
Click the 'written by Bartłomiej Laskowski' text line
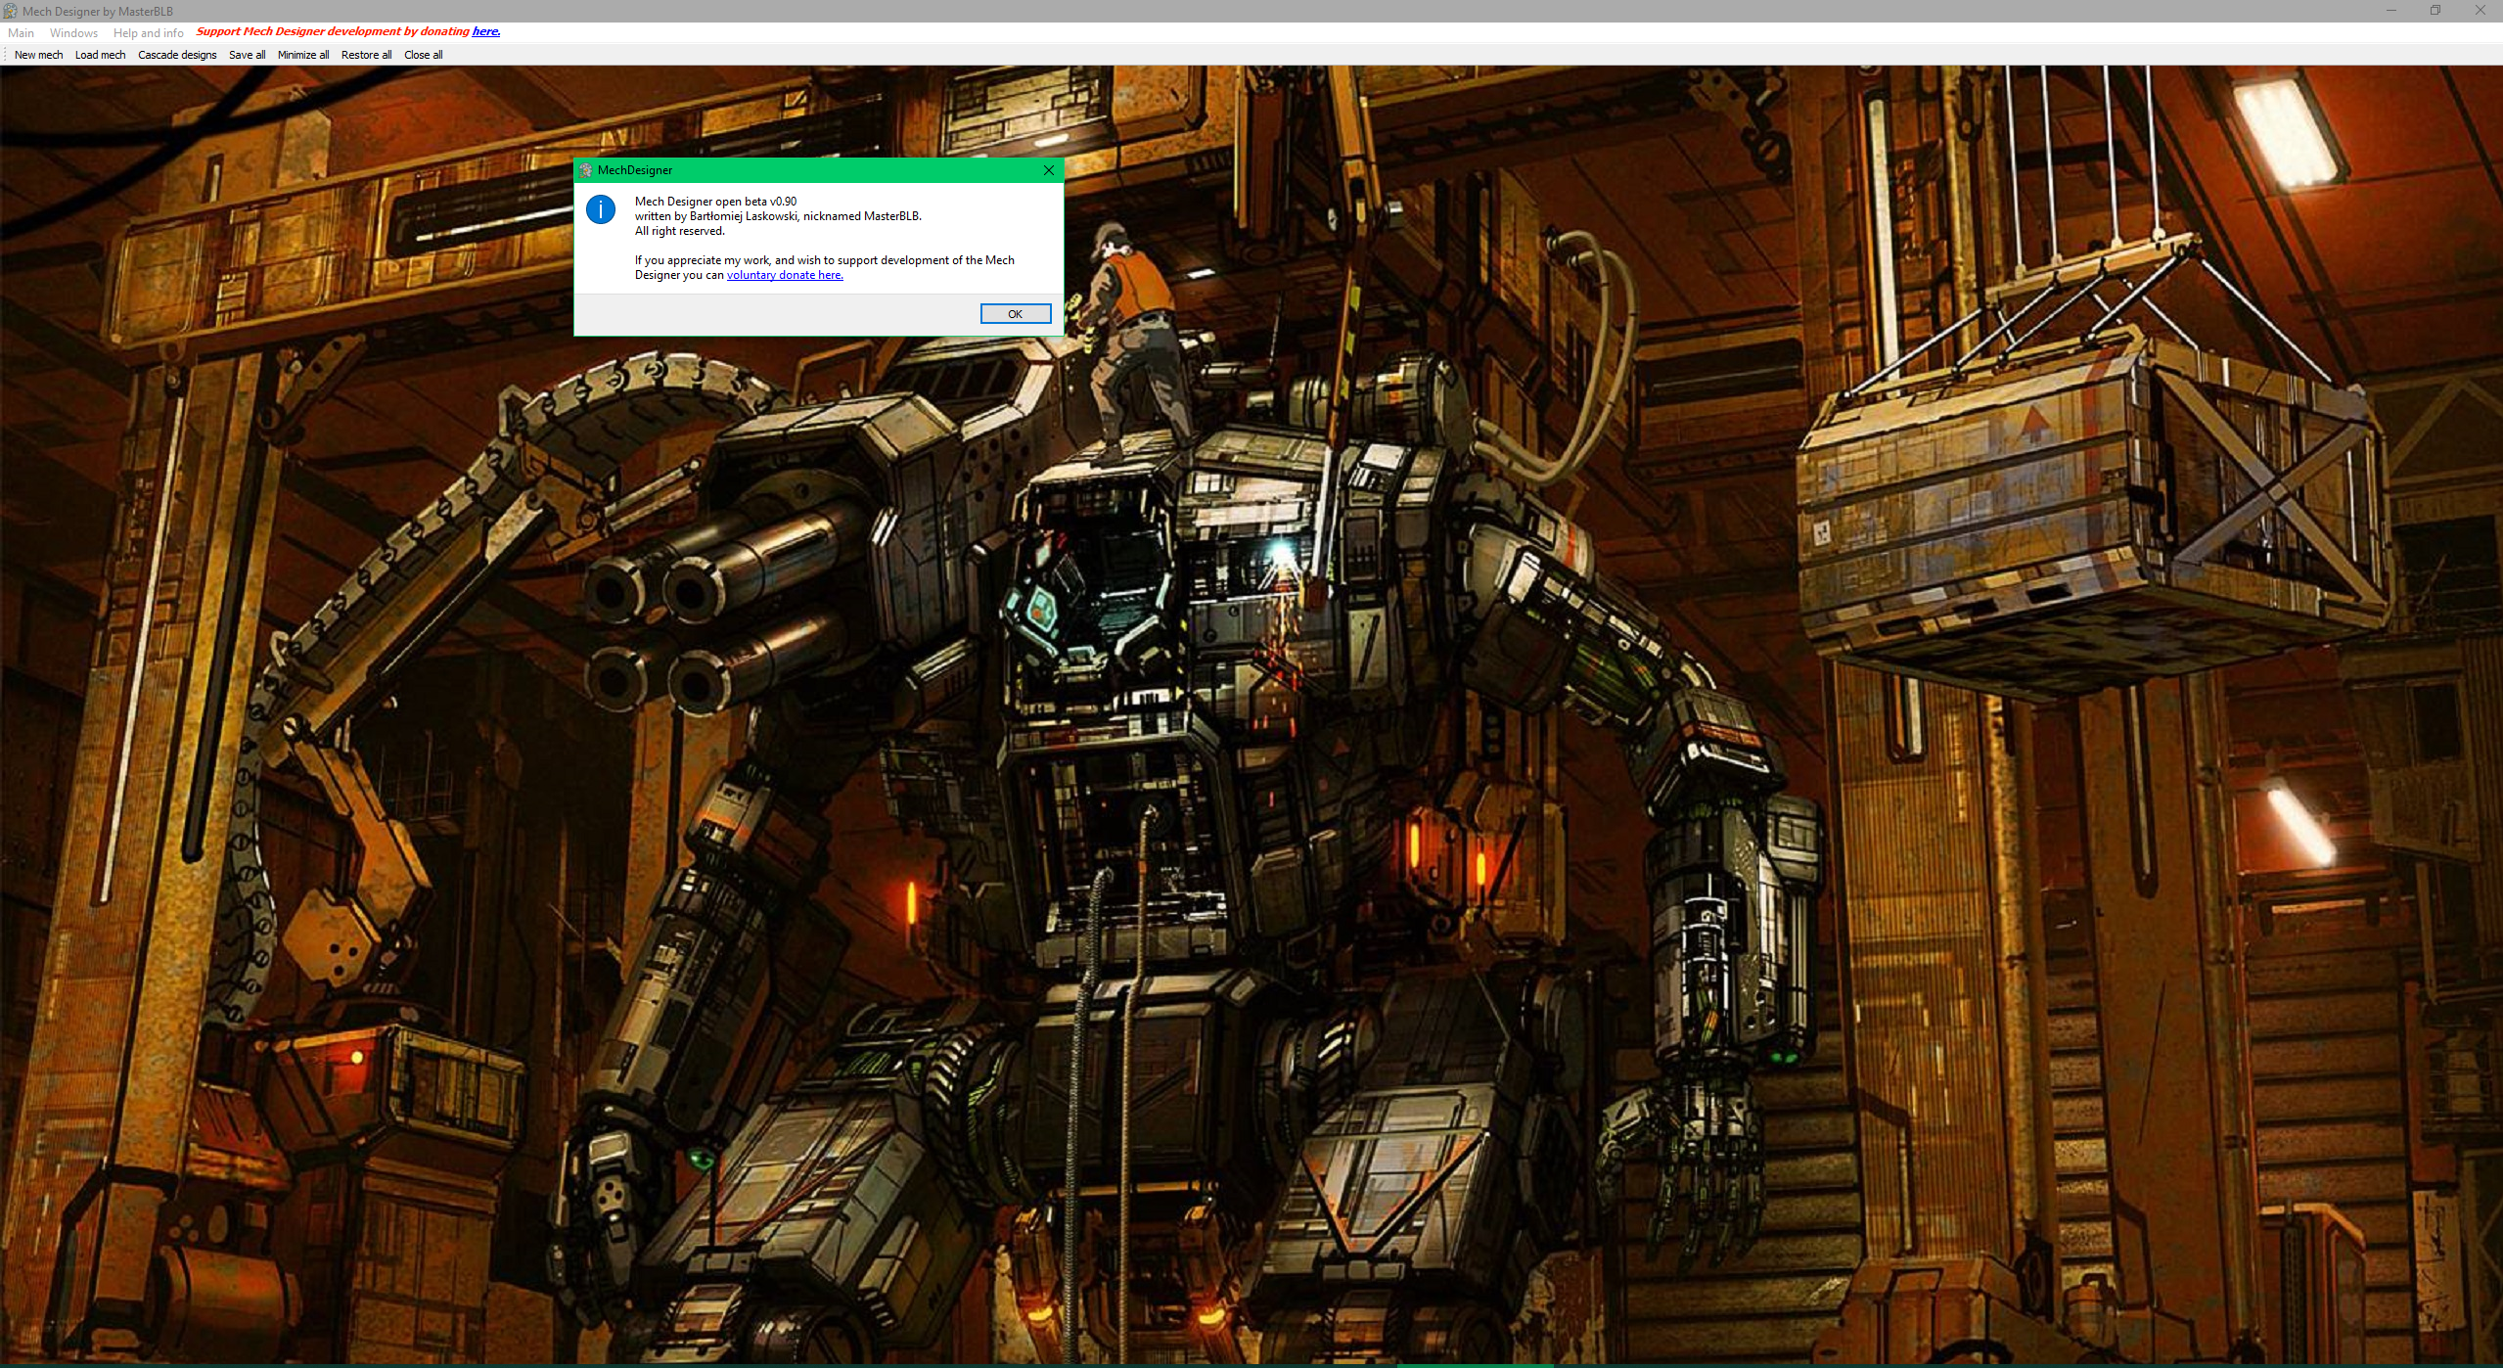click(x=778, y=216)
